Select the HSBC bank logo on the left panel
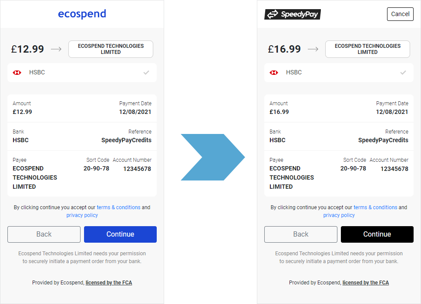The width and height of the screenshot is (421, 304). [x=17, y=72]
